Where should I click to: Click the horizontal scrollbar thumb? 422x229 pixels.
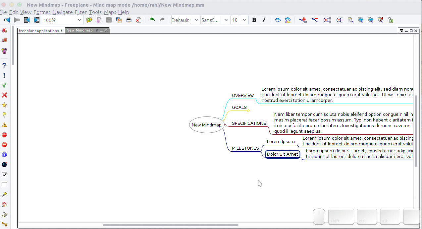pyautogui.click(x=171, y=225)
